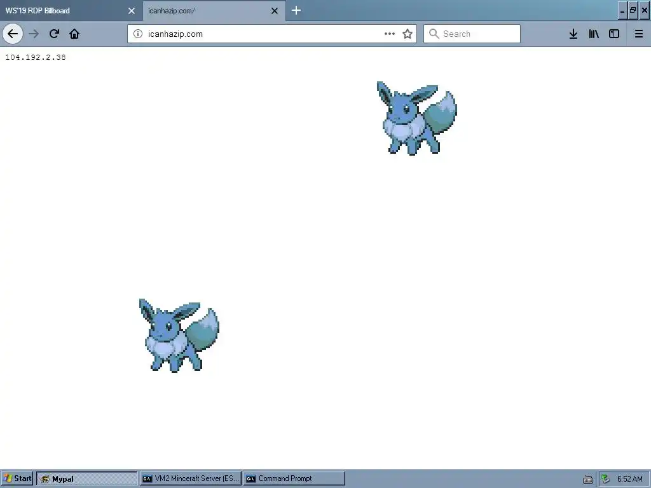This screenshot has width=651, height=488.
Task: Open the page actions three-dot menu
Action: (390, 34)
